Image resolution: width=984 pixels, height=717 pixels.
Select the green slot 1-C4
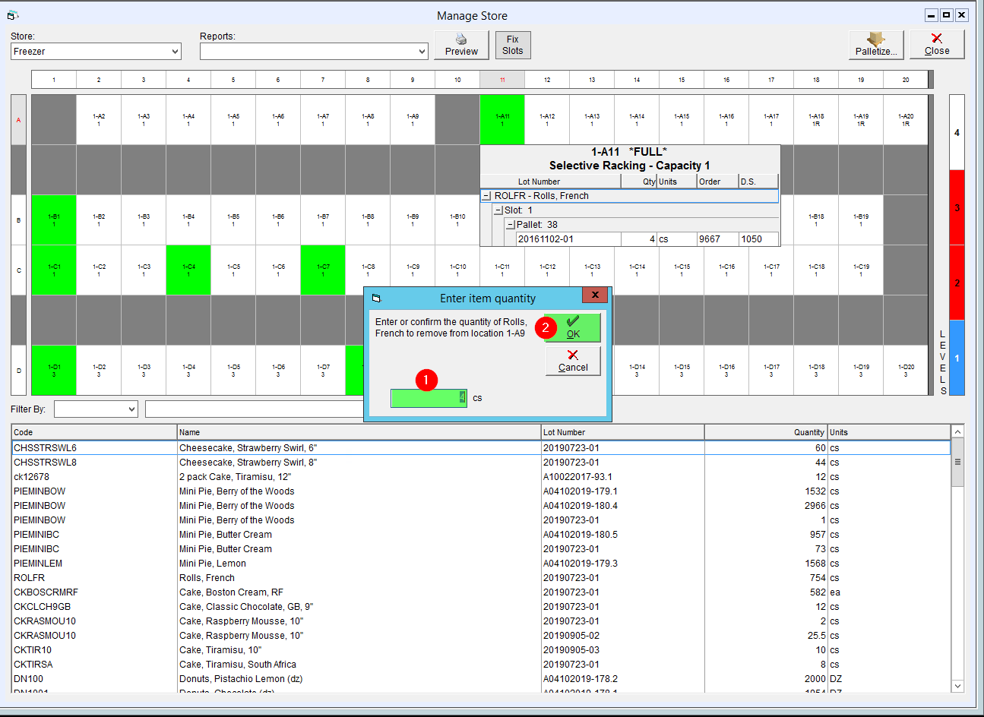pyautogui.click(x=188, y=270)
